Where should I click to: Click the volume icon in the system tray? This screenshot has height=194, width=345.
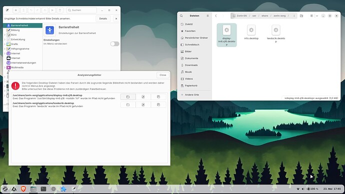pos(303,189)
